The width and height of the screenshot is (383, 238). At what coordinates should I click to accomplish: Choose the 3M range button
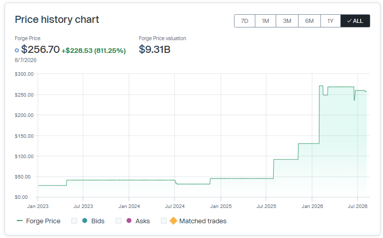point(287,21)
